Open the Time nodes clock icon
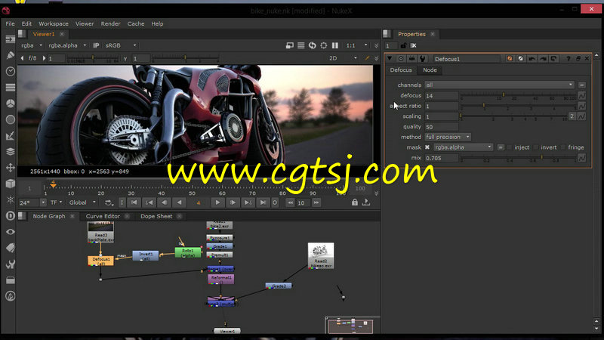The height and width of the screenshot is (340, 604). (11, 71)
